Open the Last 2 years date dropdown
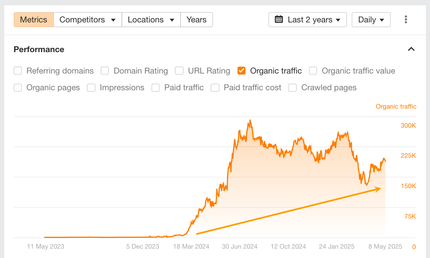This screenshot has width=430, height=258. 308,20
